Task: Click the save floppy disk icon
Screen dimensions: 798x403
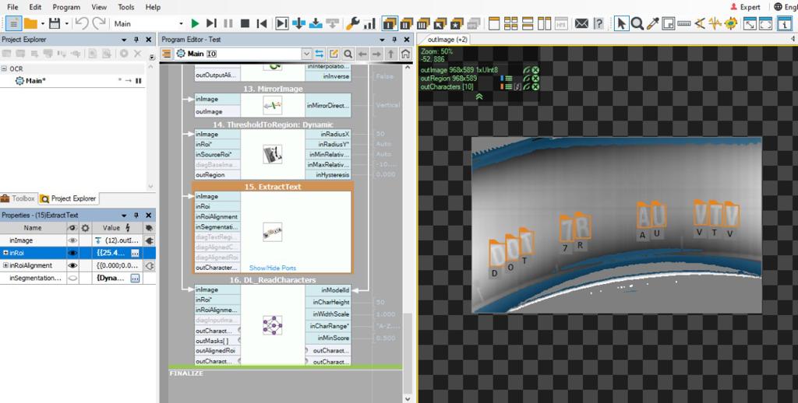Action: point(54,23)
